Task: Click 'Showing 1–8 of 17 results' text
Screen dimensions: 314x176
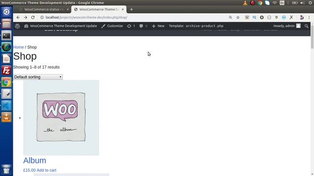Action: pyautogui.click(x=36, y=67)
